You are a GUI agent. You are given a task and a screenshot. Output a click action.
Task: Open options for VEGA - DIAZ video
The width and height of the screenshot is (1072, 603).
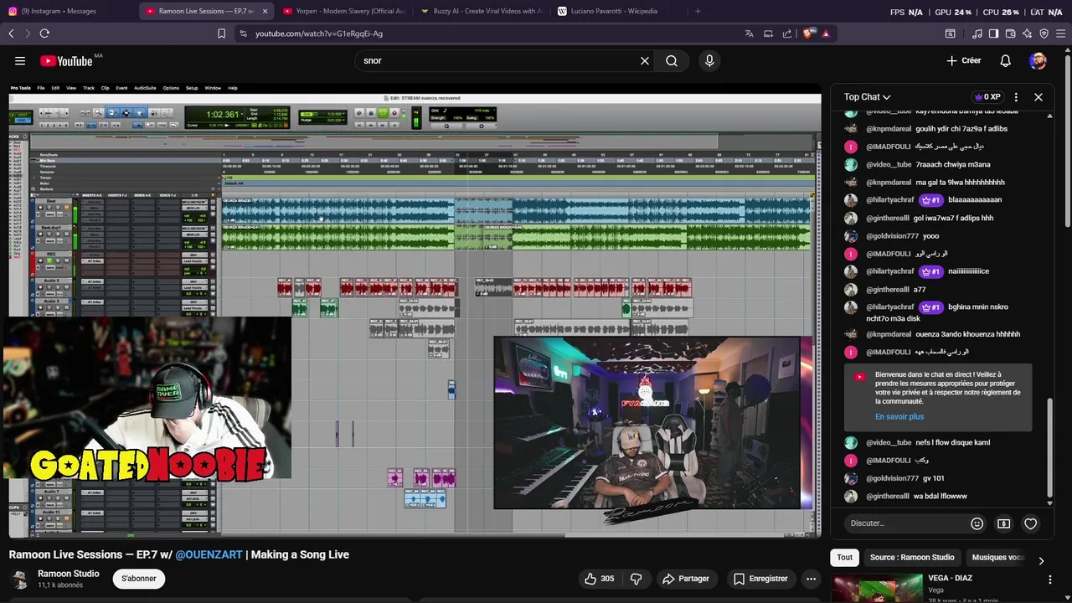(x=1049, y=580)
